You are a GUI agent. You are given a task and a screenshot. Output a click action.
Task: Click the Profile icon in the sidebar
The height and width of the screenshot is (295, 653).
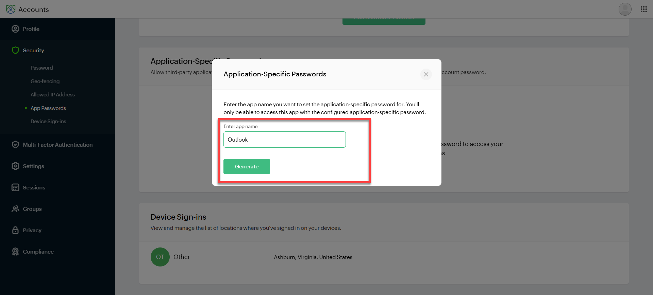point(15,29)
